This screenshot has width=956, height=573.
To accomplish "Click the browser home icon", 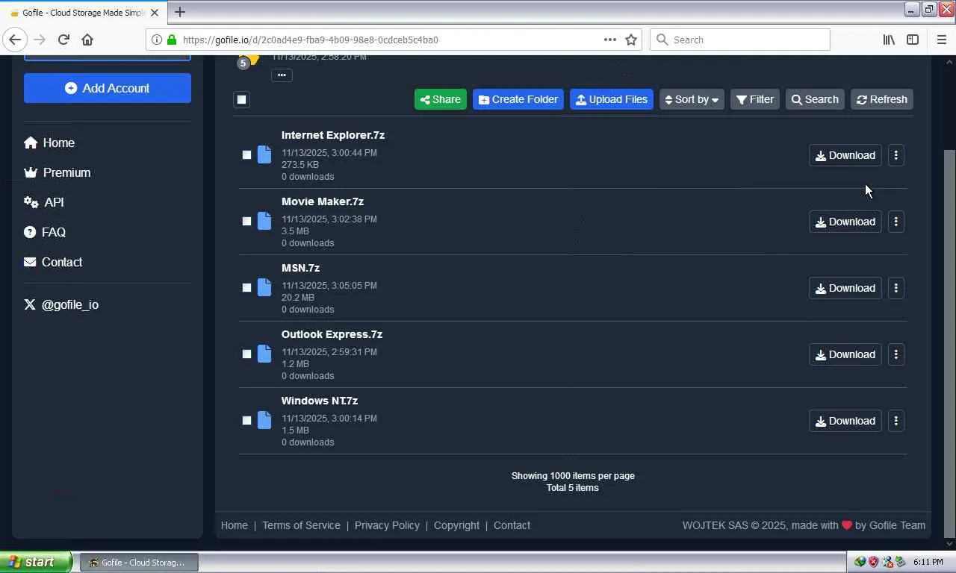I will (87, 40).
